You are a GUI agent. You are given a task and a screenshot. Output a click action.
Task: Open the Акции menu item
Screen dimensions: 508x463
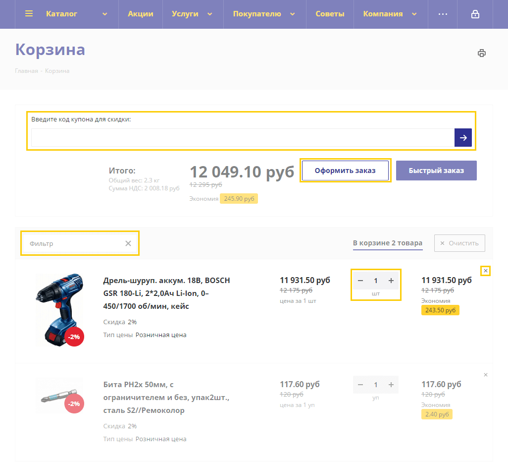pyautogui.click(x=140, y=14)
